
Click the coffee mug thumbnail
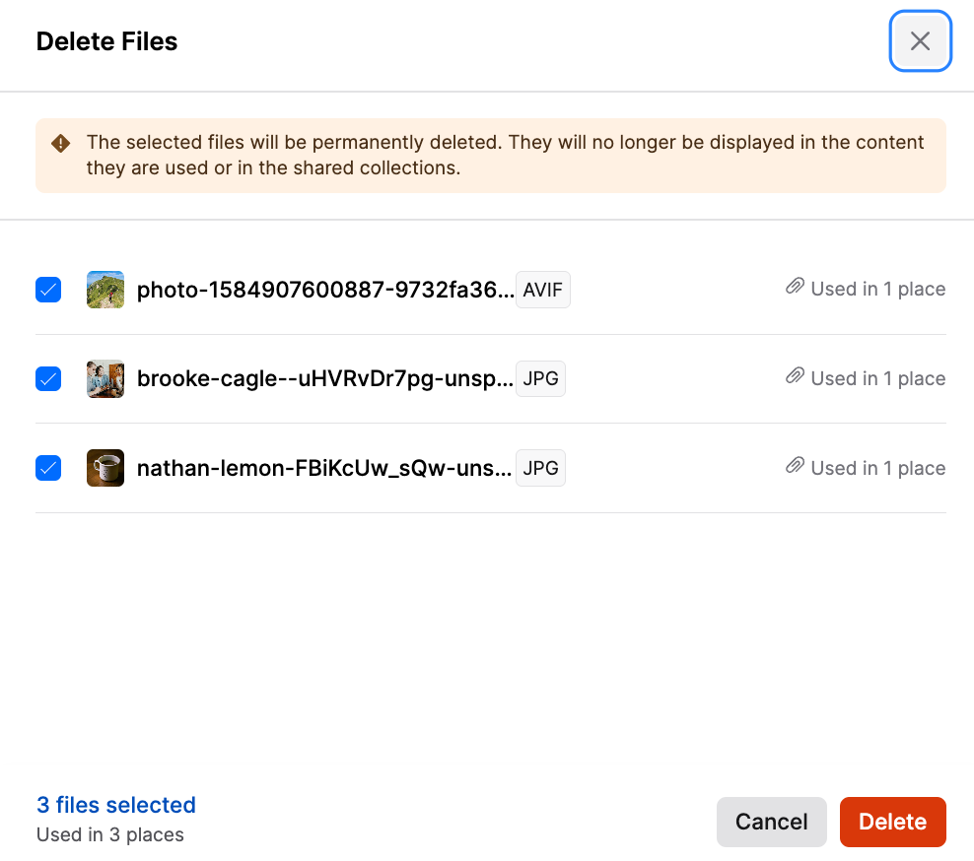pyautogui.click(x=105, y=468)
